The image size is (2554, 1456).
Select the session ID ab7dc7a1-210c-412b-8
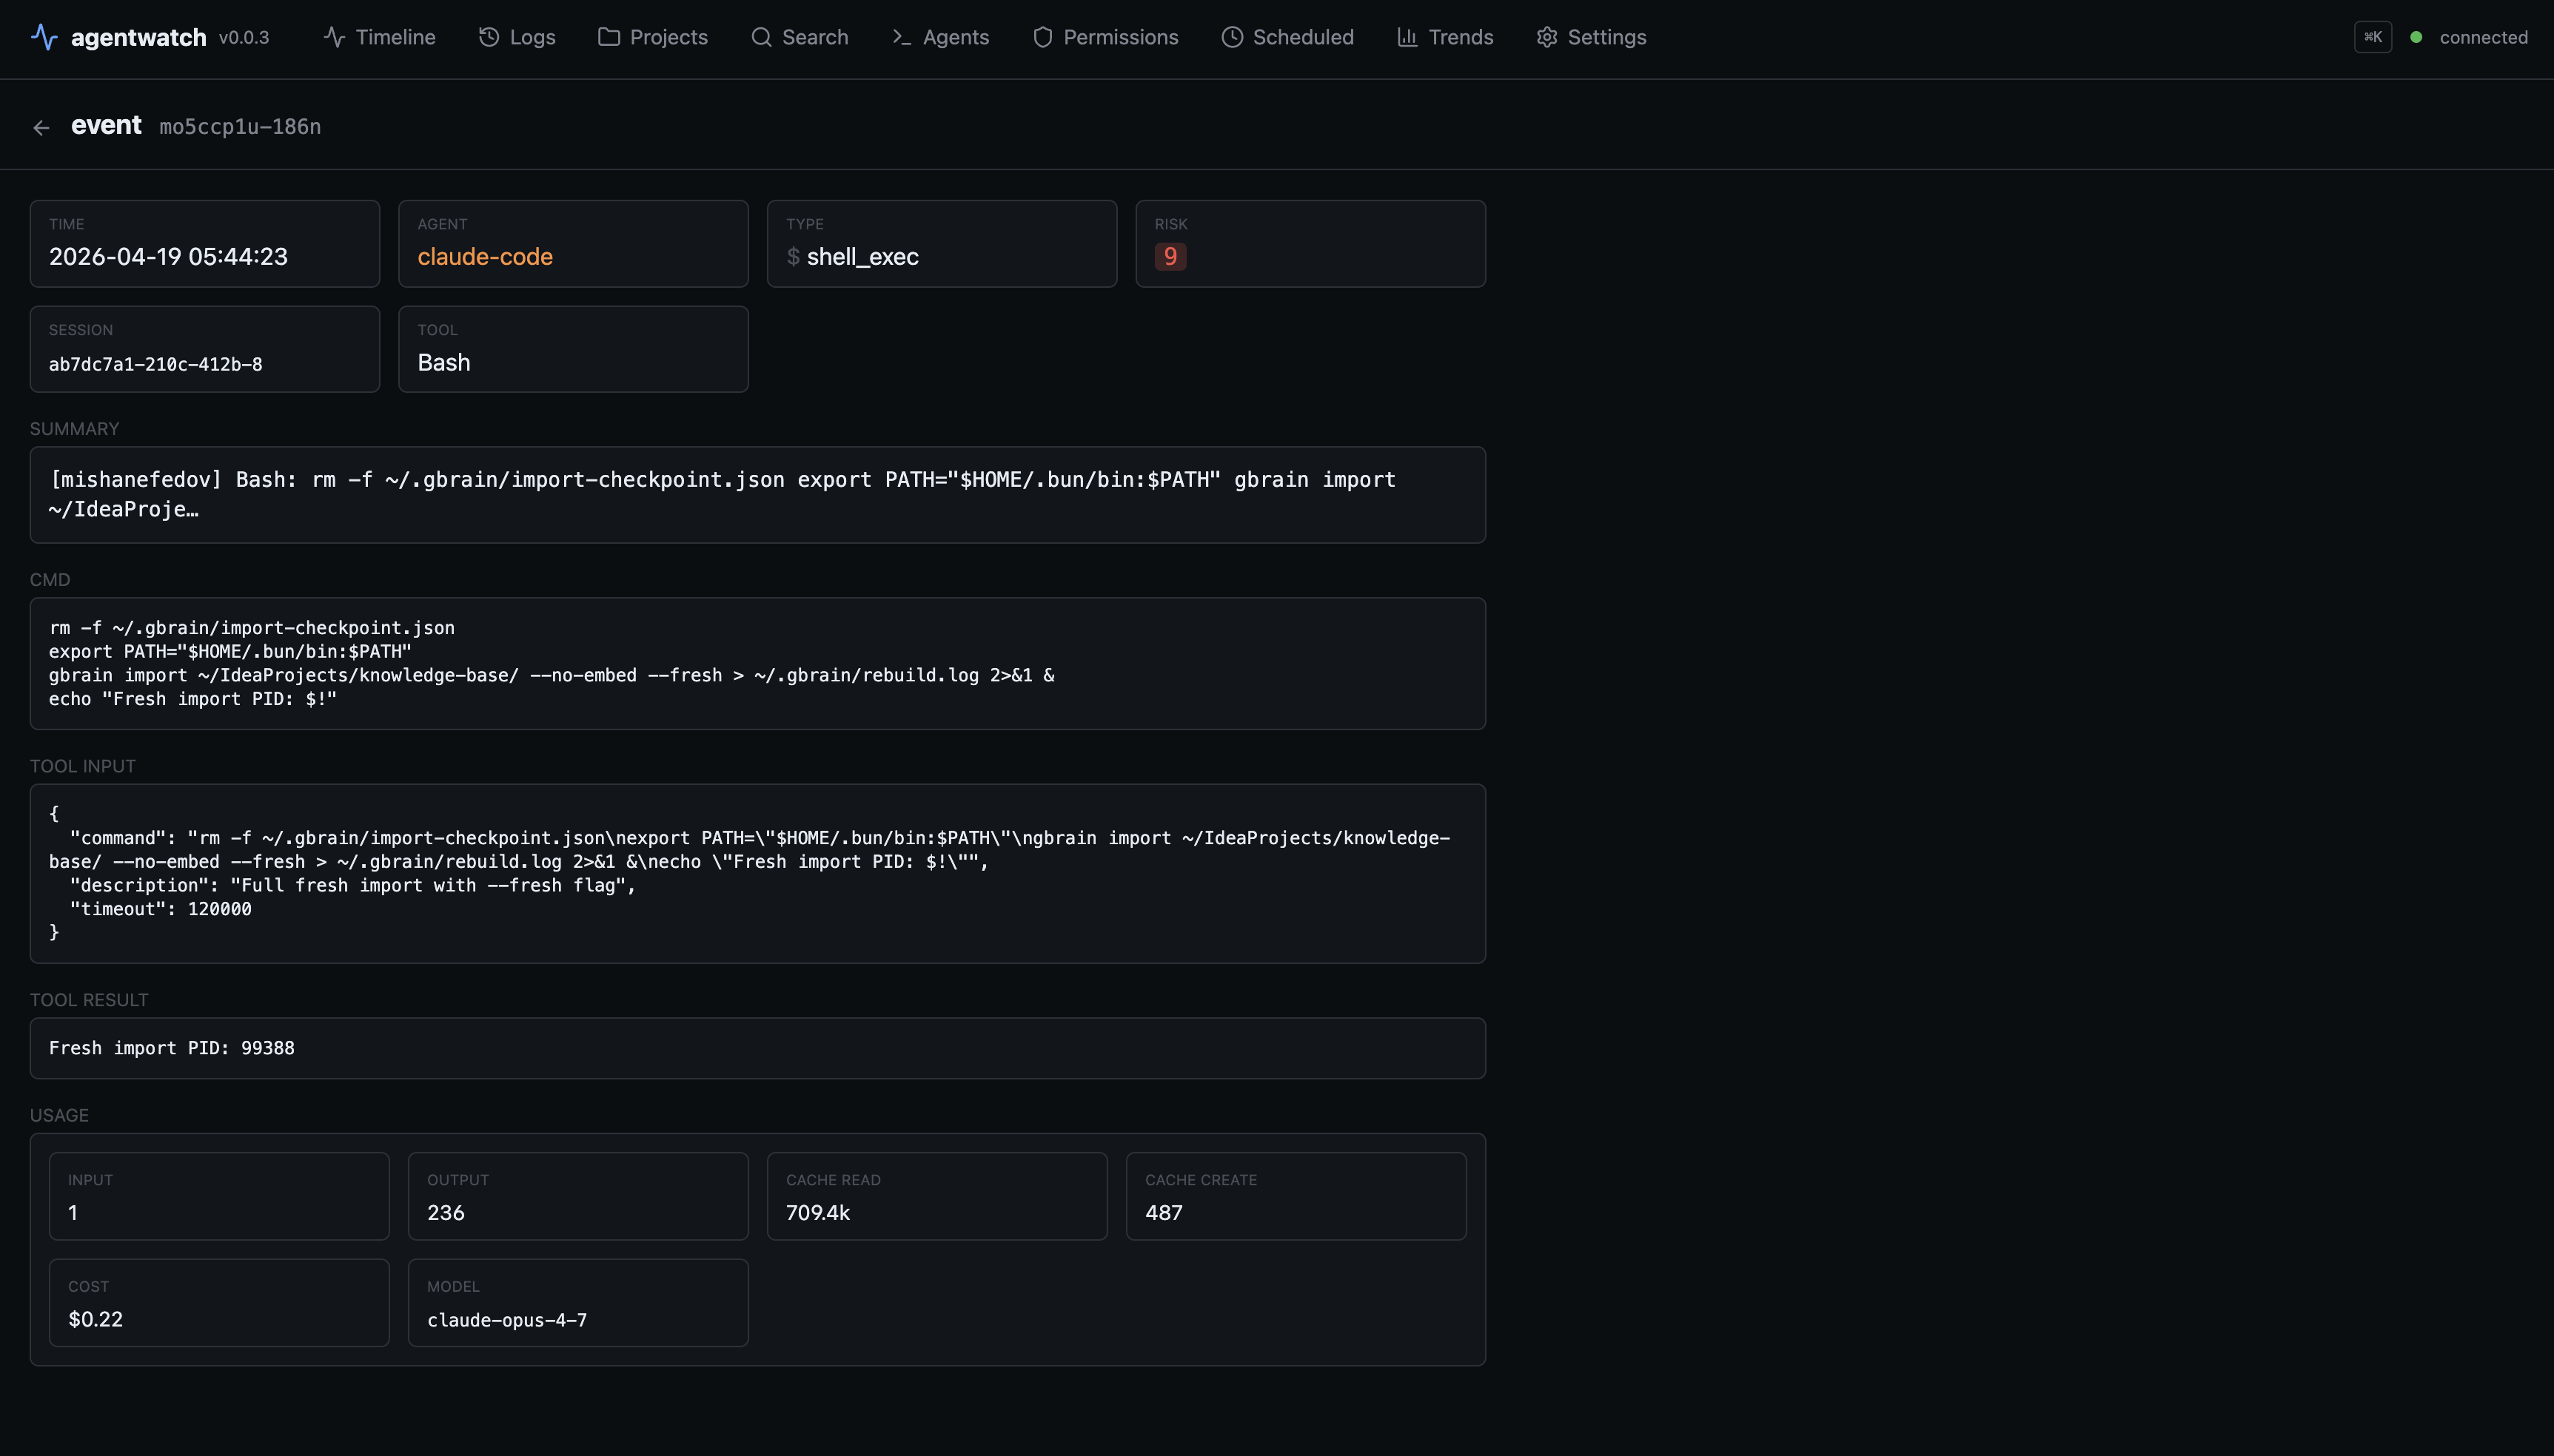pyautogui.click(x=156, y=363)
